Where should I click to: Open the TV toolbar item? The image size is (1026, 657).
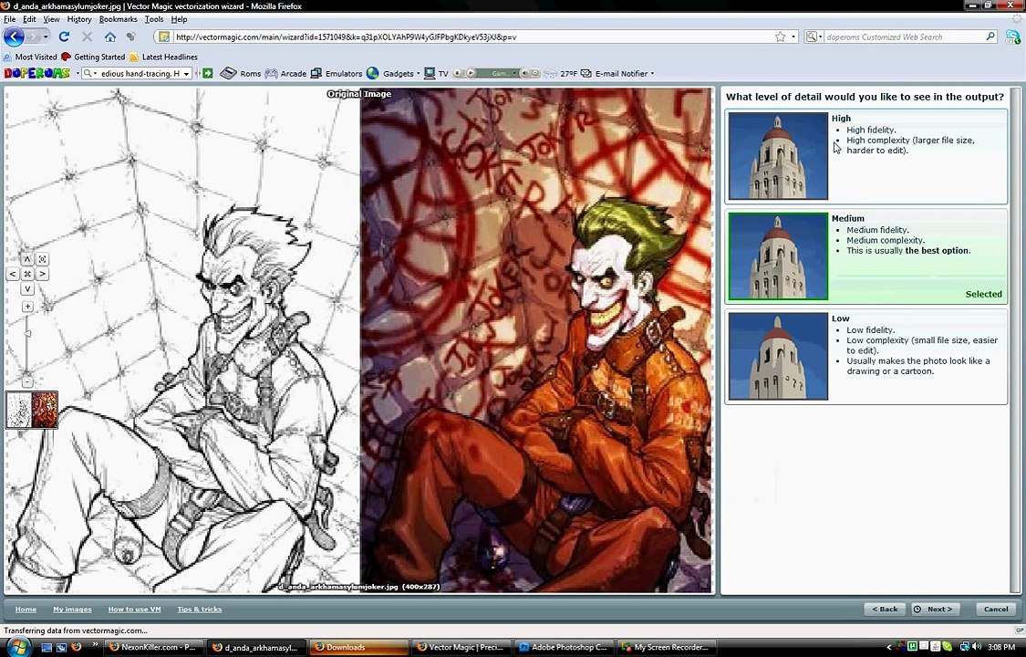(436, 73)
